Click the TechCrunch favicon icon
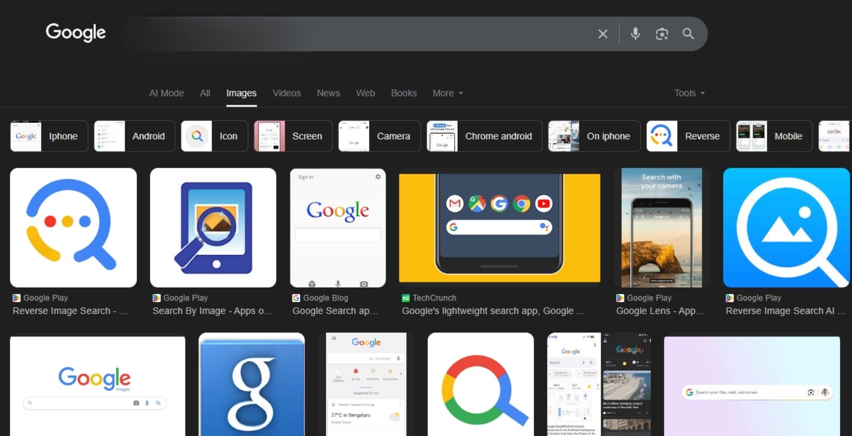 pos(406,298)
